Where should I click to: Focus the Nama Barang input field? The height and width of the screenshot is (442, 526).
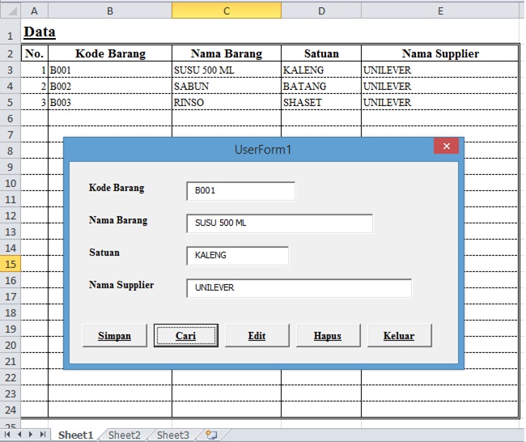[x=279, y=223]
